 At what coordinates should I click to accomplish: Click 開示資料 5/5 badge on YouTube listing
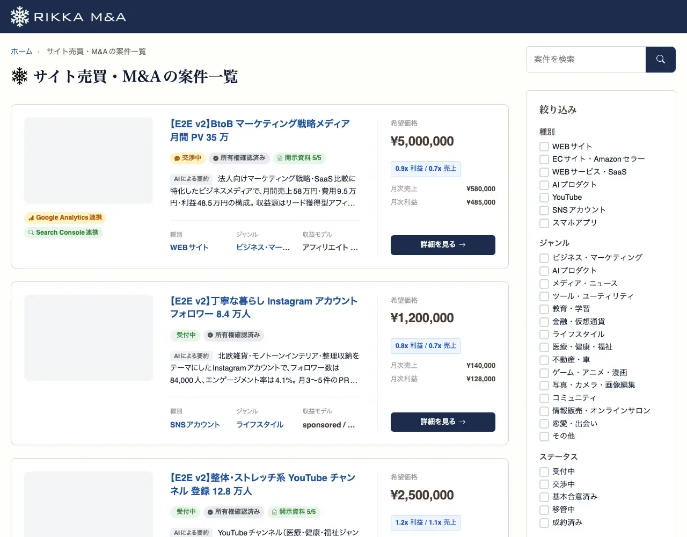(x=294, y=512)
